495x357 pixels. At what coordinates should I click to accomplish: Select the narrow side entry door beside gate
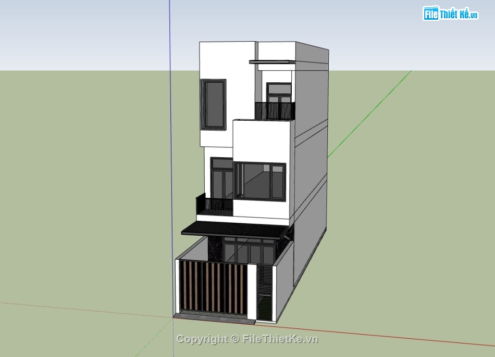(x=265, y=292)
